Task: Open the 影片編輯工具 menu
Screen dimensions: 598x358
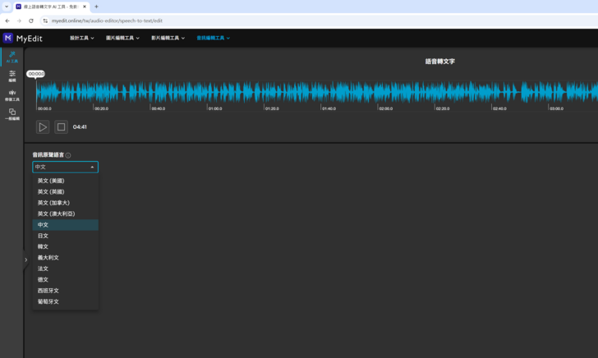Action: tap(168, 38)
